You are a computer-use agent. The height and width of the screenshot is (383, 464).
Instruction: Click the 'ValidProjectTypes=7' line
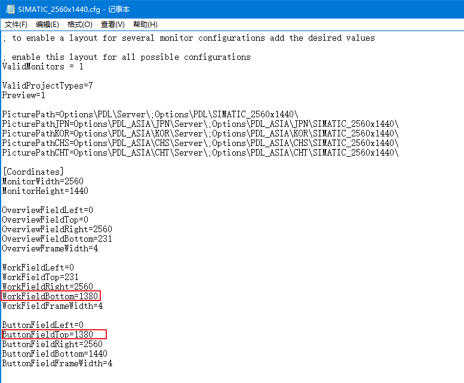pyautogui.click(x=48, y=86)
